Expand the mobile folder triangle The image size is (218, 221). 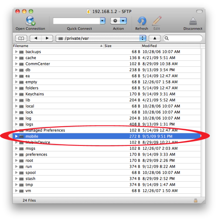coord(16,136)
